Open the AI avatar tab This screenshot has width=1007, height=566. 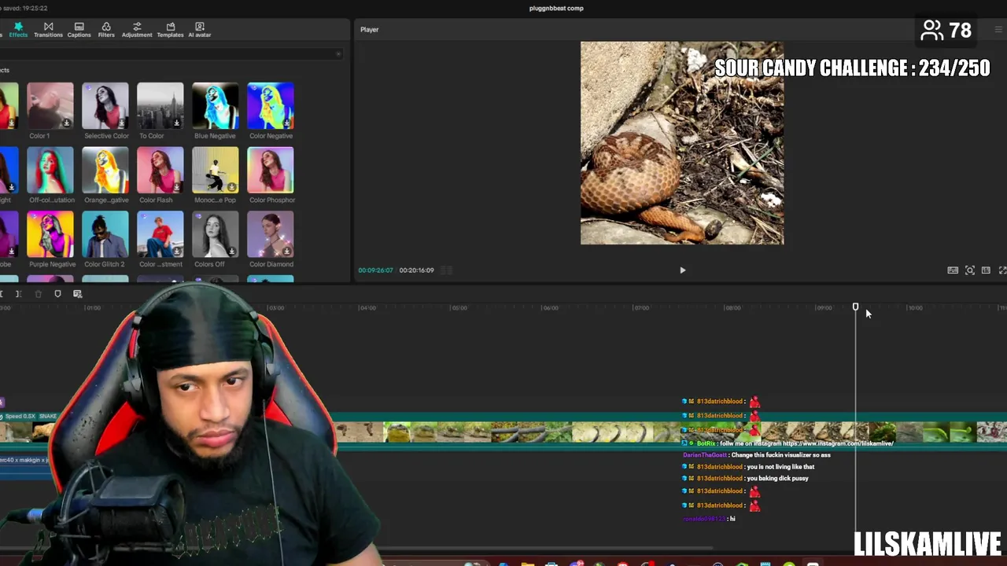tap(199, 30)
